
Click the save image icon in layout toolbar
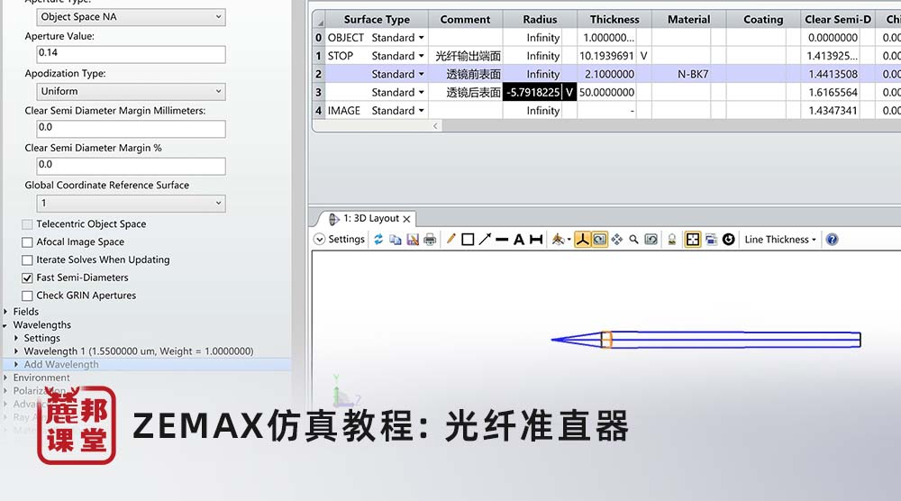(413, 240)
